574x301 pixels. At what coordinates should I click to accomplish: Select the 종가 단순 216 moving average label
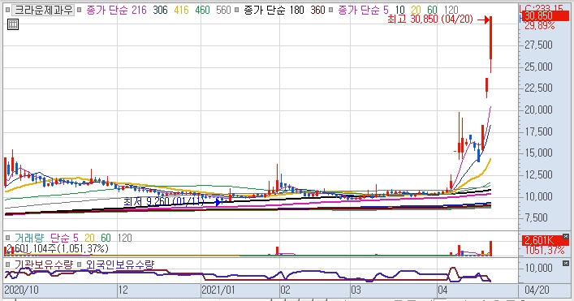coord(116,10)
